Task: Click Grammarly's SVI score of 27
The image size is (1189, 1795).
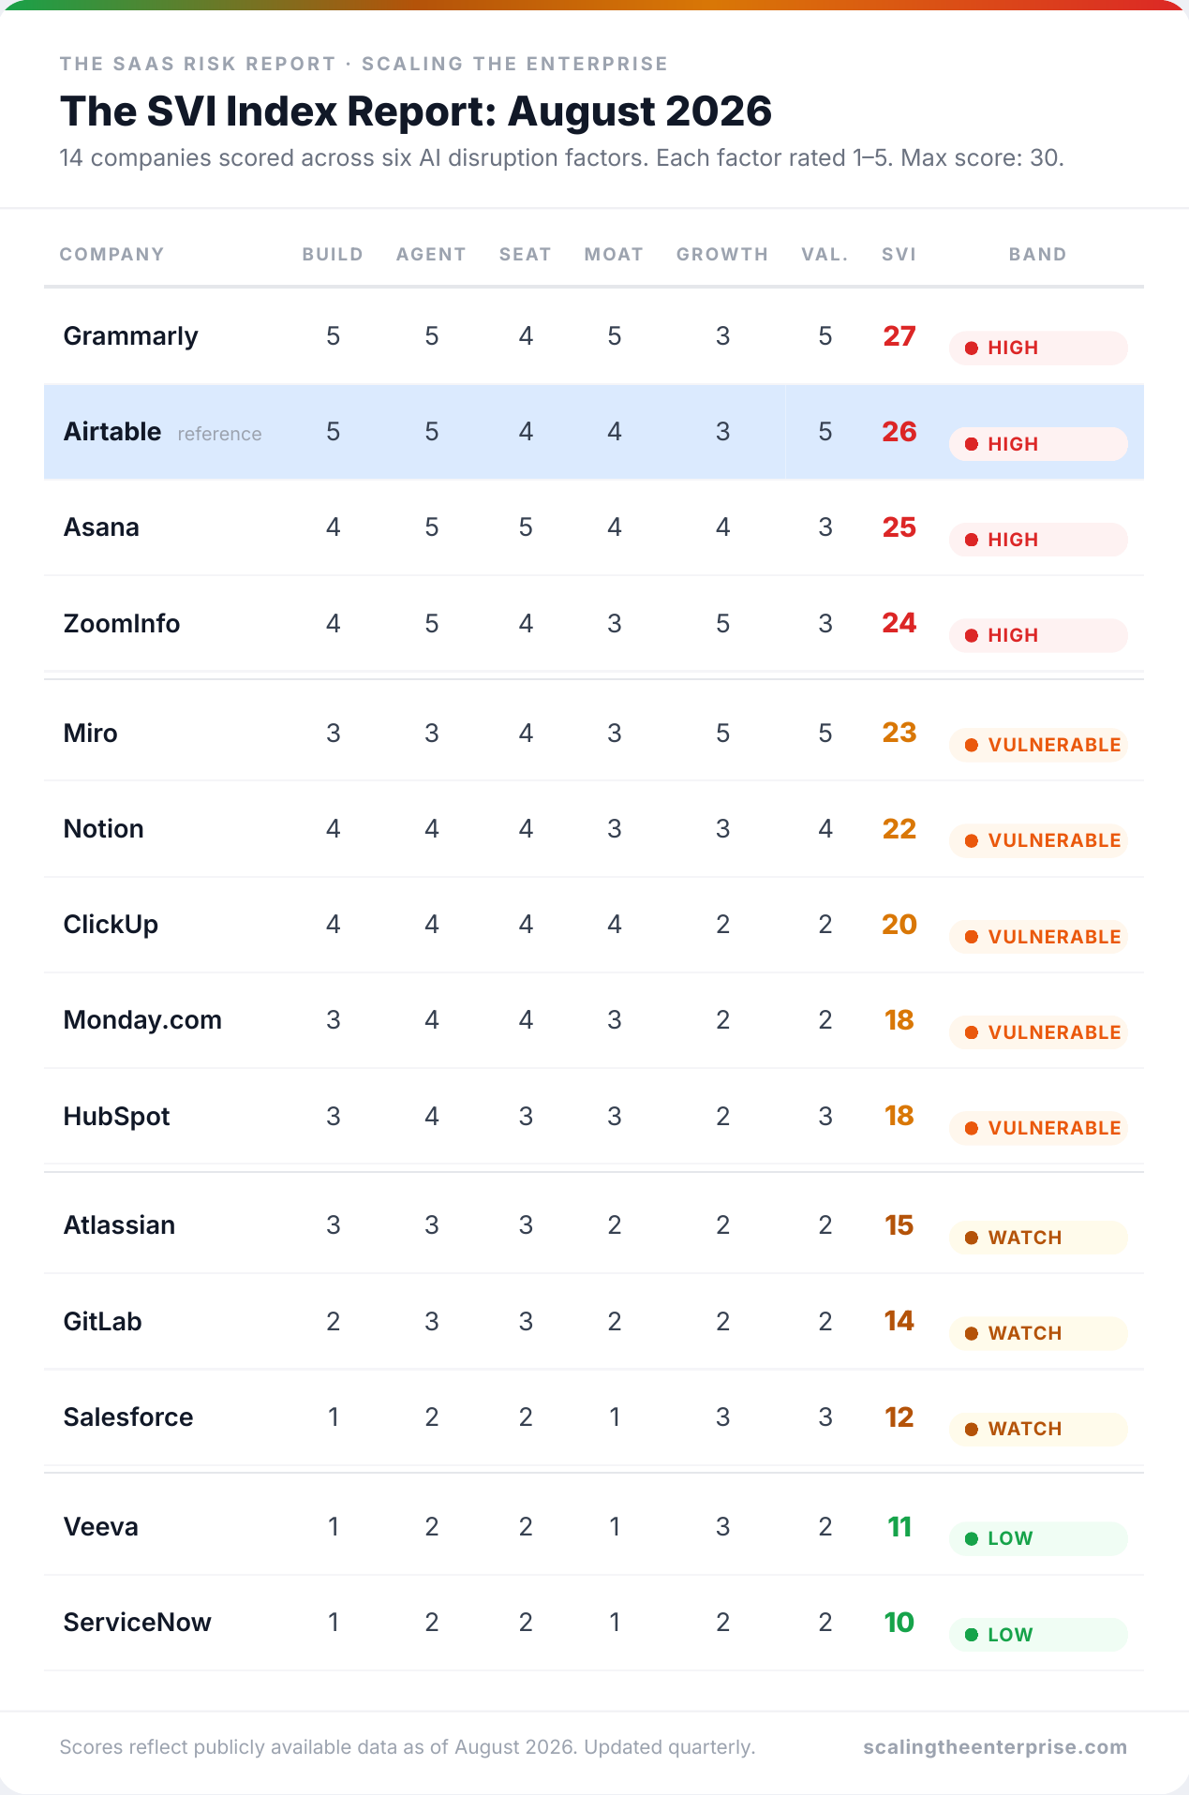Action: [x=899, y=336]
